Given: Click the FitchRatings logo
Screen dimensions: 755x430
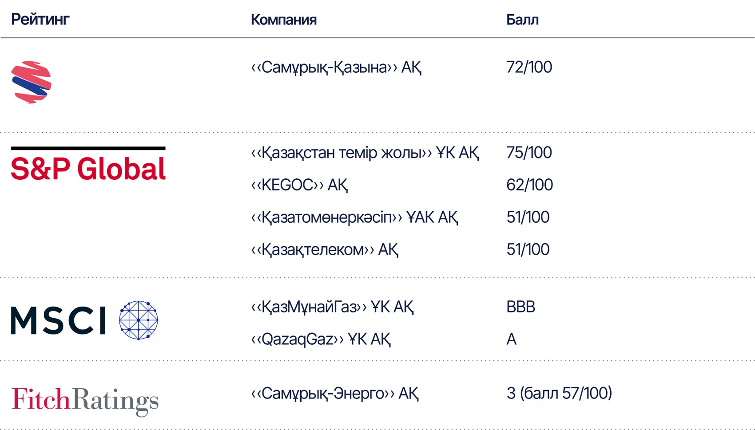Looking at the screenshot, I should tap(85, 401).
